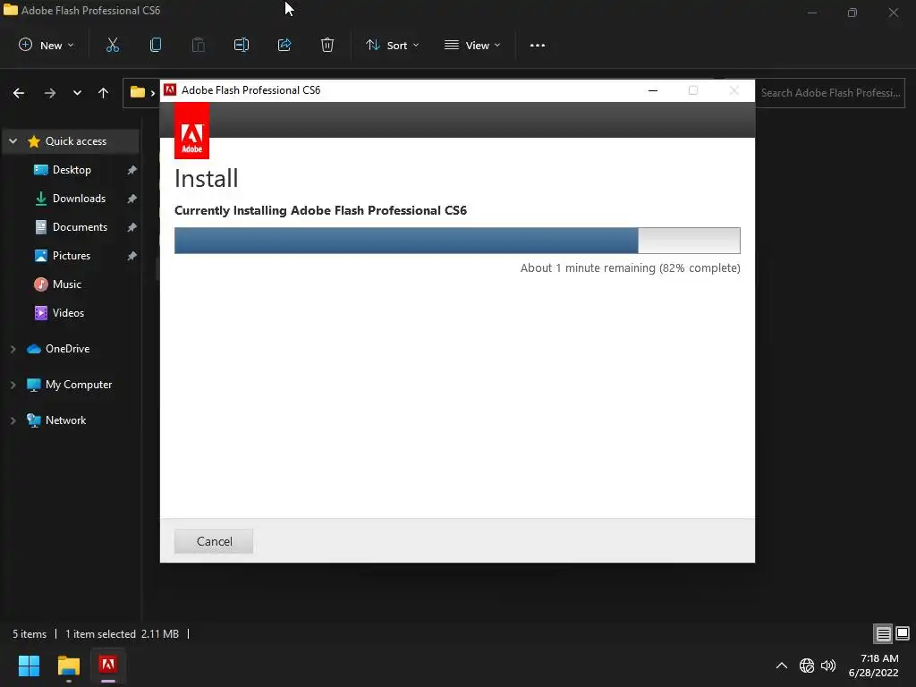Go back with the left arrow
This screenshot has width=916, height=687.
coord(19,93)
